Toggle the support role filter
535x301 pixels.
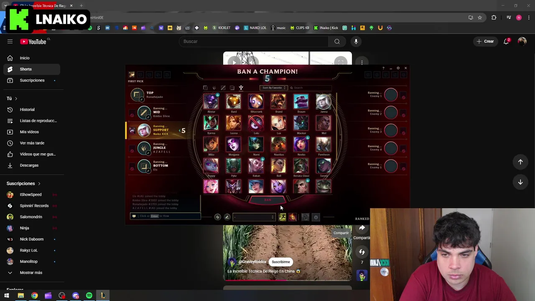click(x=241, y=88)
